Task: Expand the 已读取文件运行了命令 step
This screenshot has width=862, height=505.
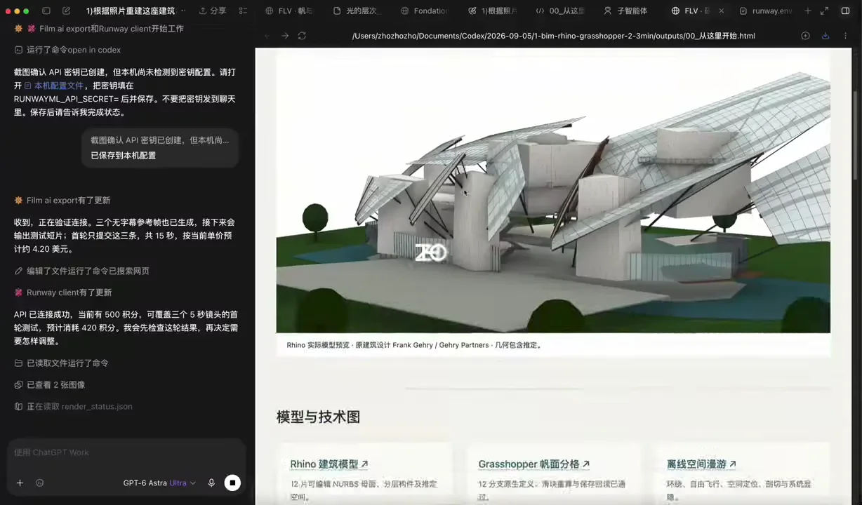Action: [x=61, y=363]
